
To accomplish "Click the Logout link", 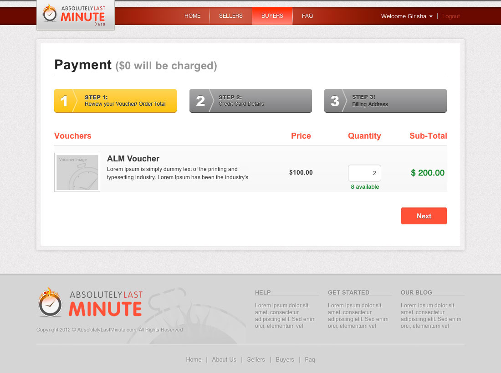I will point(451,16).
